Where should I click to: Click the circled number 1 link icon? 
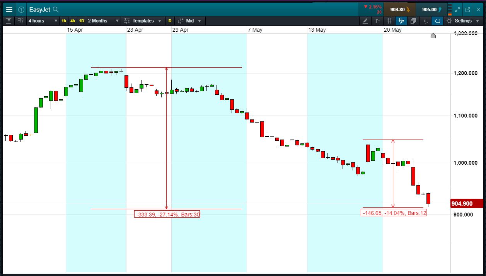point(21,10)
